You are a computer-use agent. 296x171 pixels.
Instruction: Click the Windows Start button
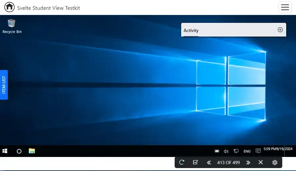(5, 151)
